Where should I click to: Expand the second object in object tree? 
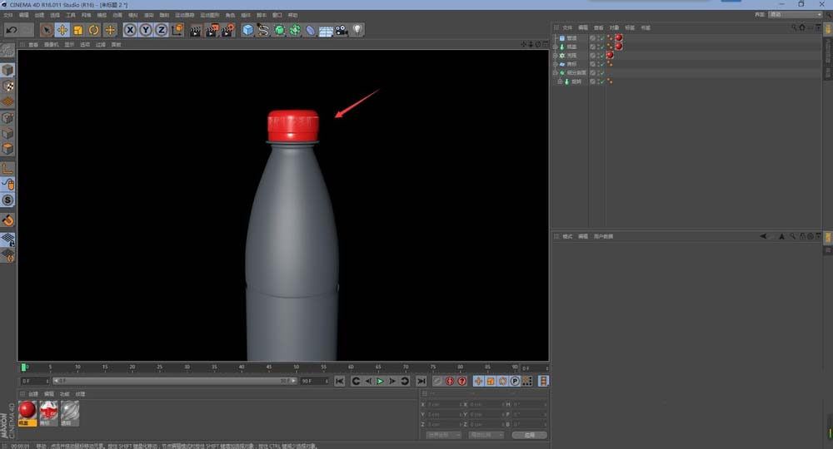[x=556, y=47]
